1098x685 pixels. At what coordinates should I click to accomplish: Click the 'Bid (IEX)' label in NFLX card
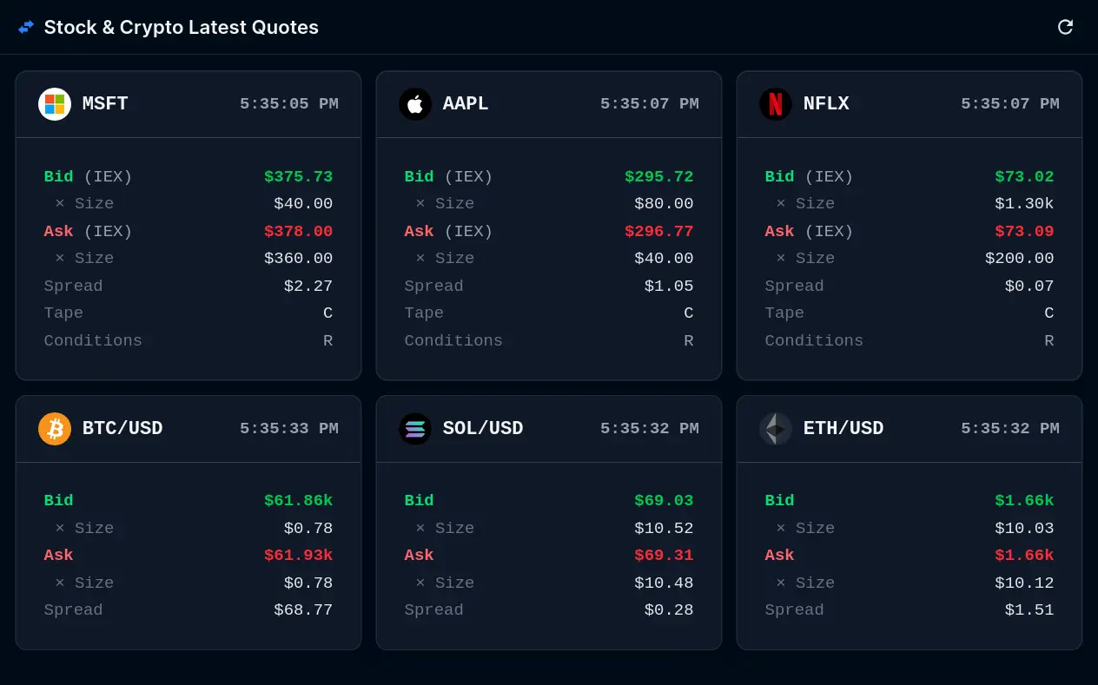click(810, 177)
